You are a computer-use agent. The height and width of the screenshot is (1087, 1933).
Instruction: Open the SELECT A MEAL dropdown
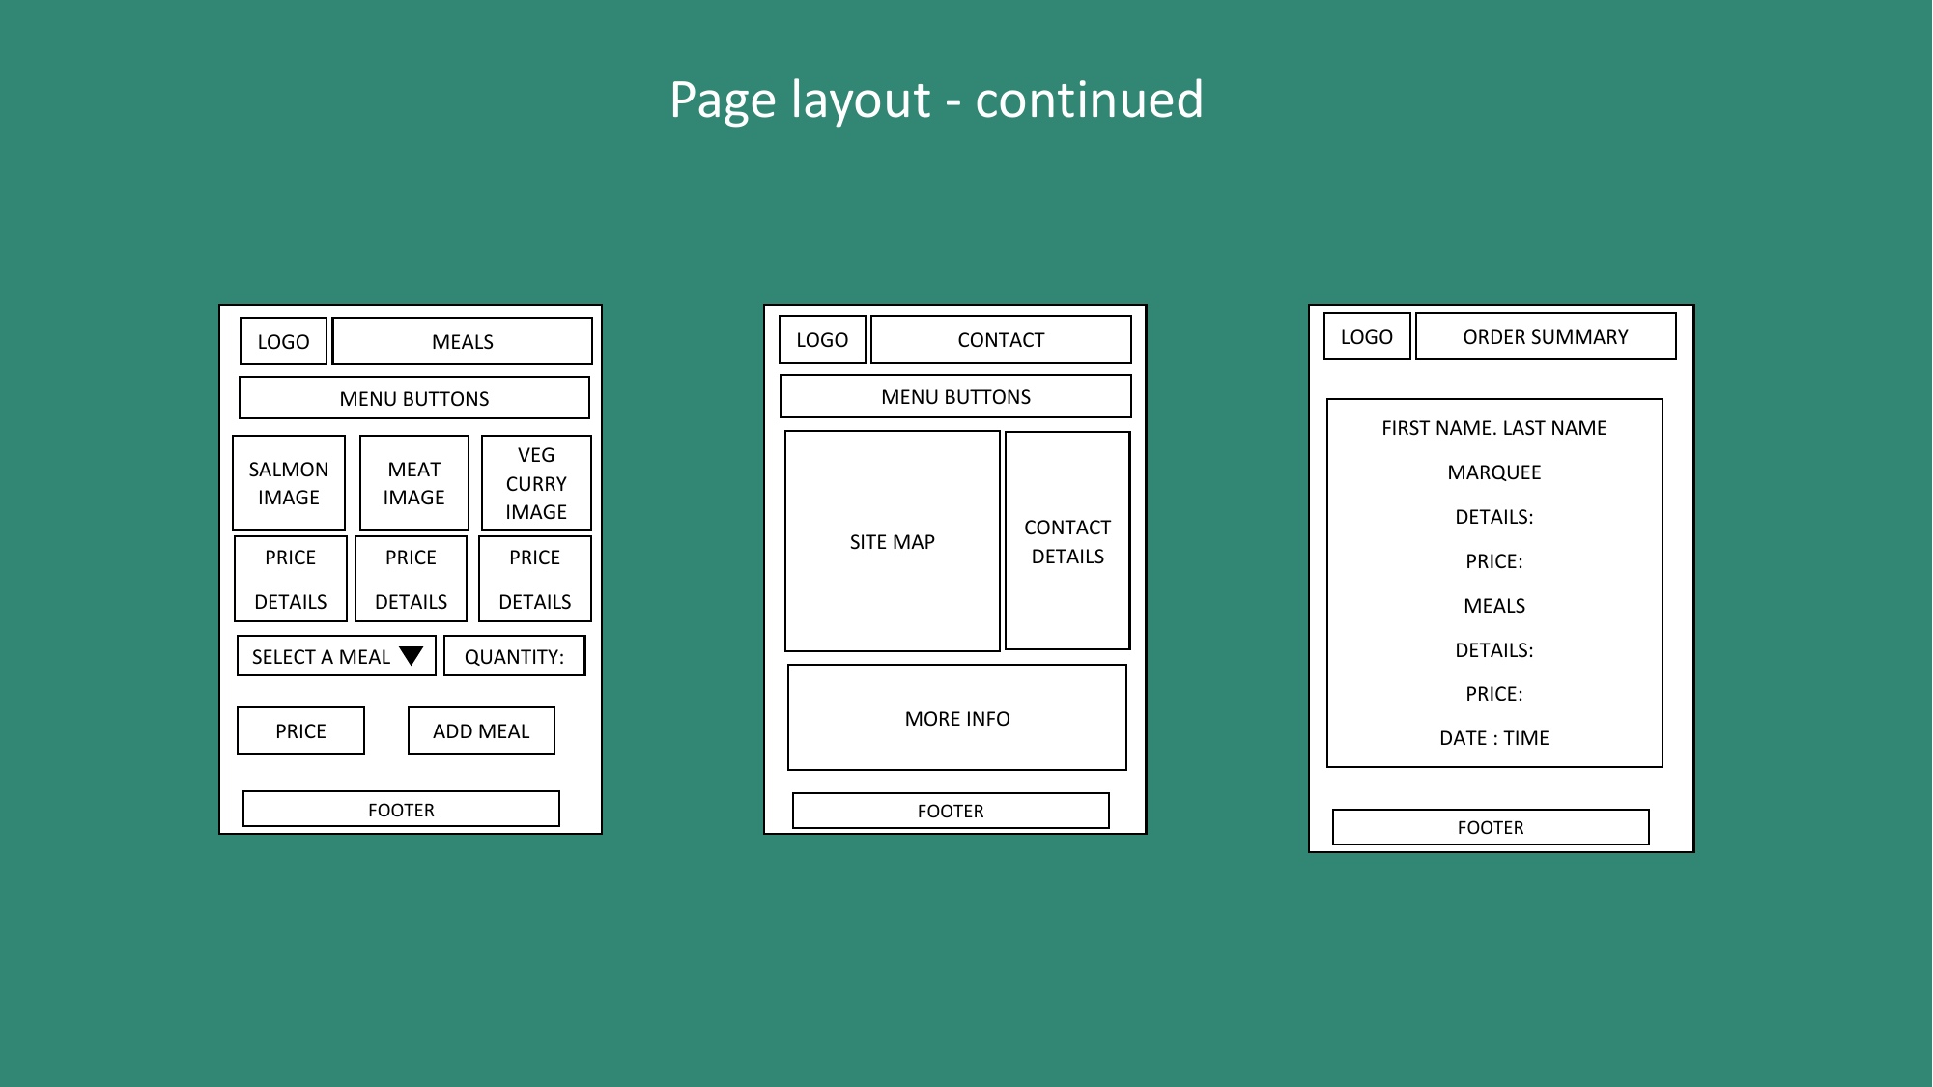point(337,654)
